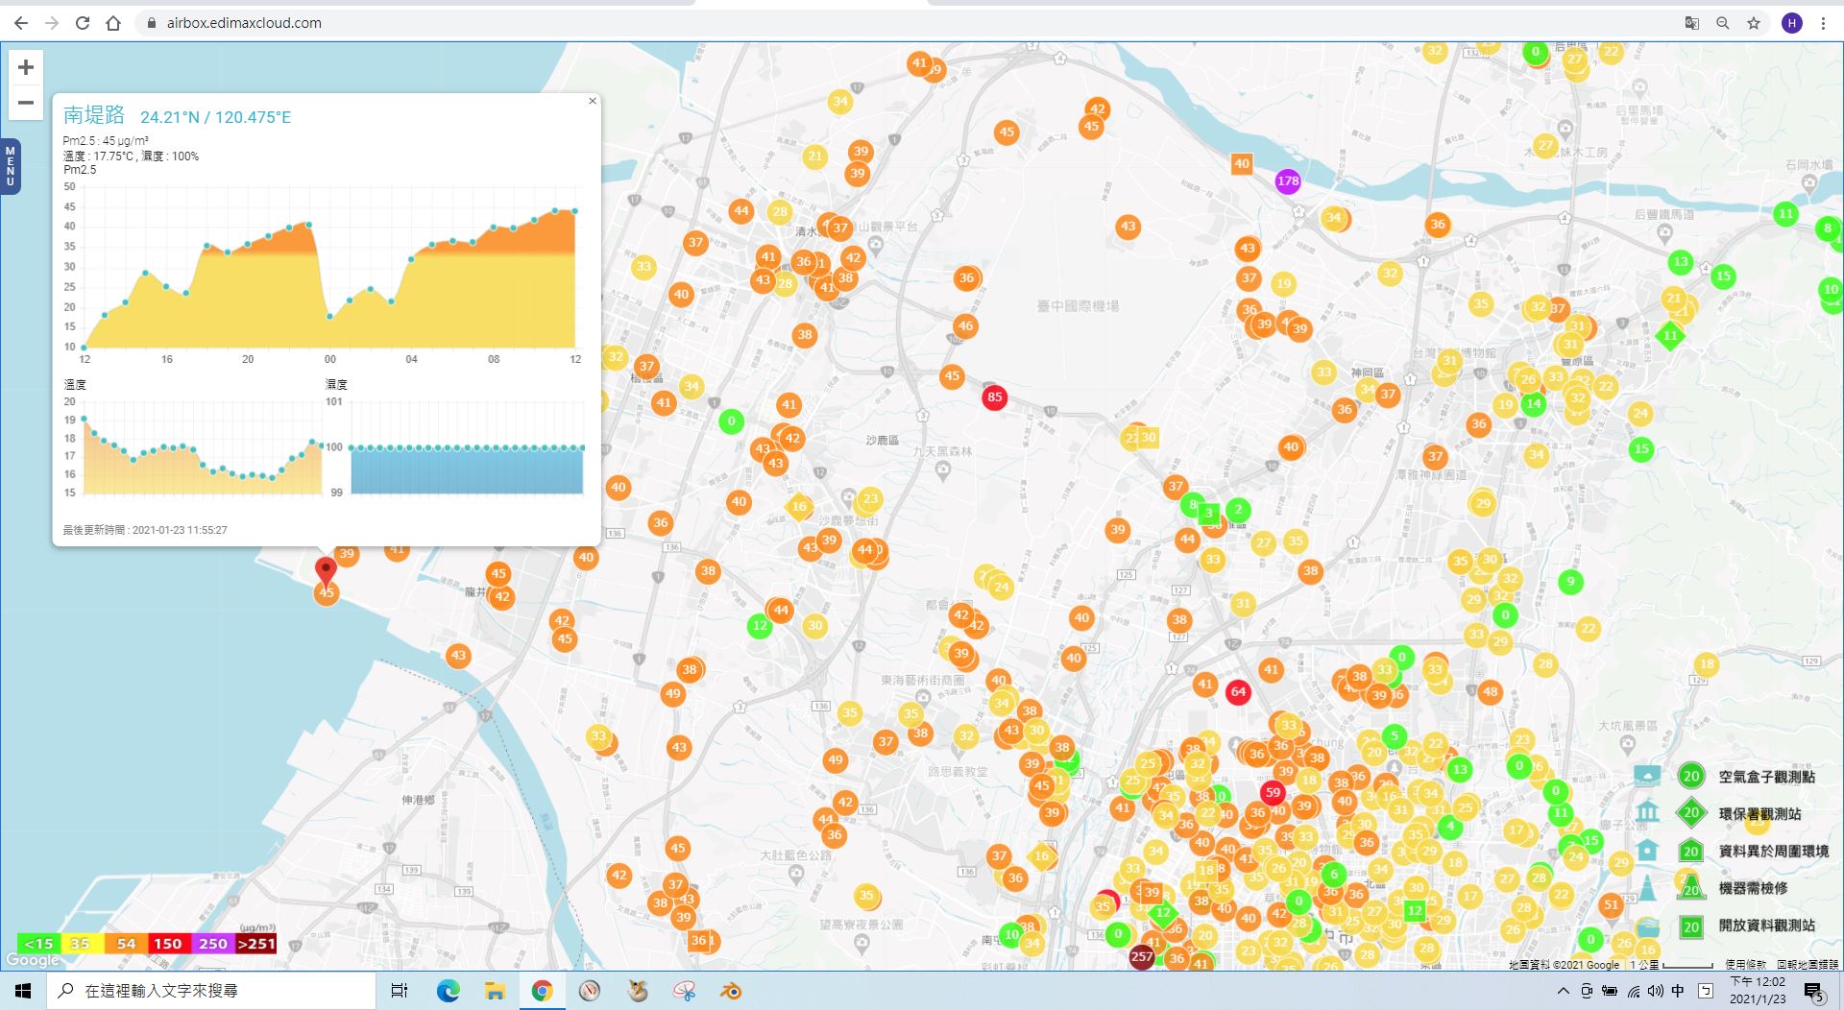The width and height of the screenshot is (1844, 1010).
Task: Click the 機器需檢修 legend label
Action: [x=1753, y=889]
